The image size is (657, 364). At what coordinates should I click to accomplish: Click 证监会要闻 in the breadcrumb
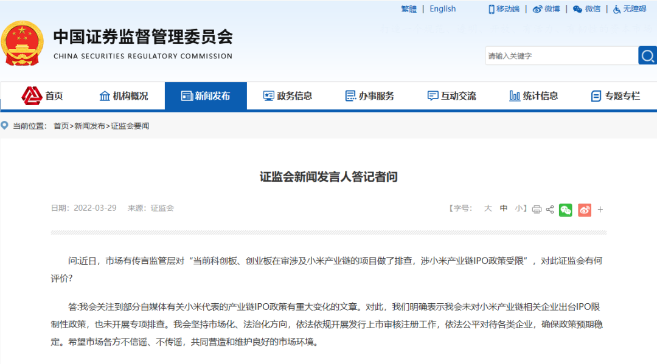(x=130, y=126)
